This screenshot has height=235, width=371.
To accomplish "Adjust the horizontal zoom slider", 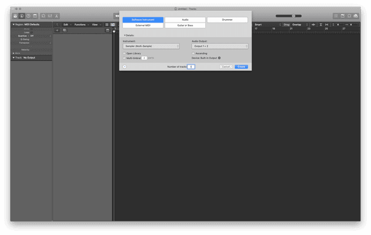I will (x=352, y=24).
